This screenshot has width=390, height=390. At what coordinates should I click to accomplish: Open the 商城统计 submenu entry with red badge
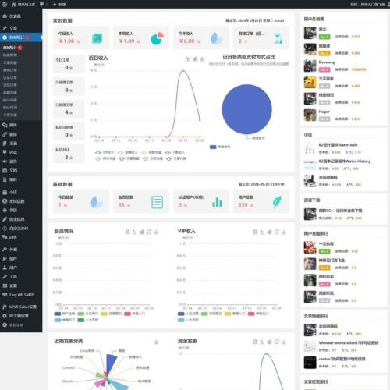pos(12,48)
